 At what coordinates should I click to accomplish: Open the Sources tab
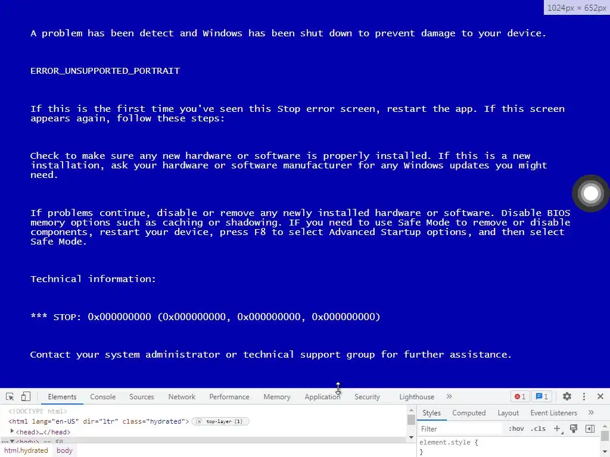pos(142,397)
